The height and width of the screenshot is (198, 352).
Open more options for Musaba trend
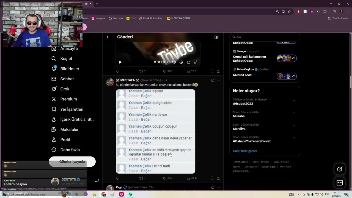(295, 113)
